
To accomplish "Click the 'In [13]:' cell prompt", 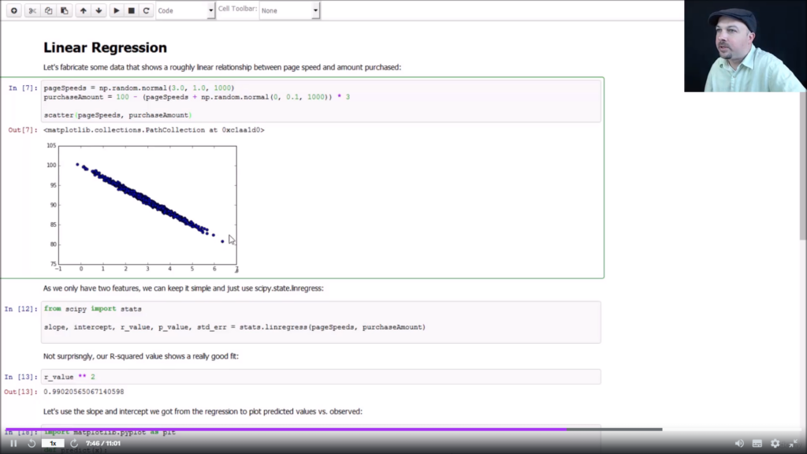I will click(x=20, y=377).
